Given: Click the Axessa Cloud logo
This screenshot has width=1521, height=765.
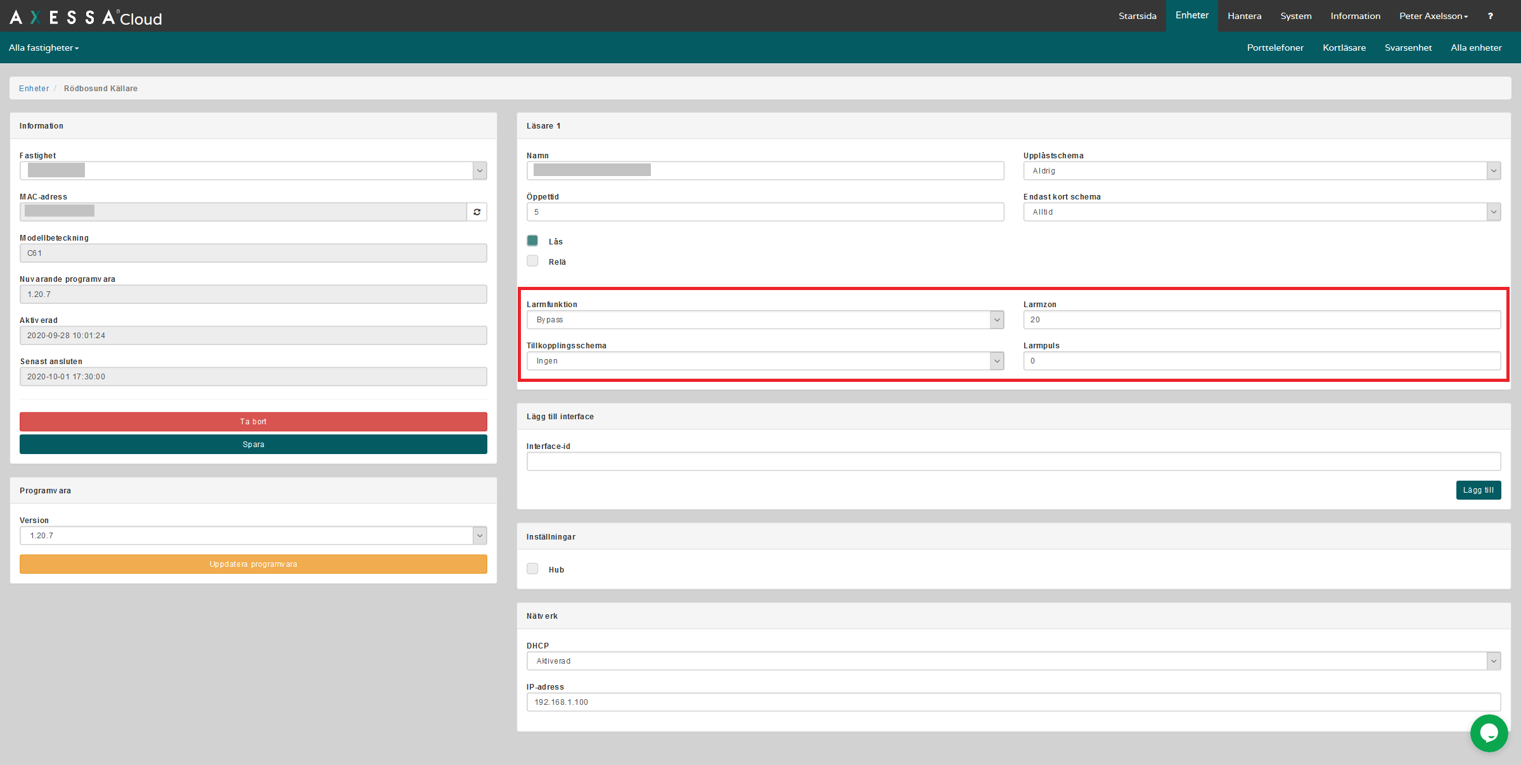Looking at the screenshot, I should pyautogui.click(x=86, y=17).
